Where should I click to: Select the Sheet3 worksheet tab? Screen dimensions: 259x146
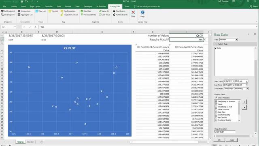click(x=30, y=142)
